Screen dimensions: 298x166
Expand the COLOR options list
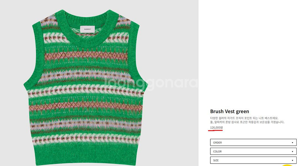tap(253, 151)
